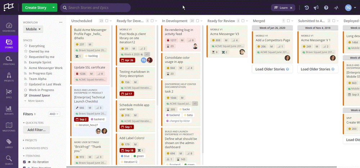The width and height of the screenshot is (360, 168).
Task: Open the Update SSL certificate story
Action: click(x=90, y=68)
